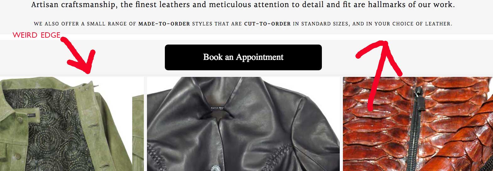493x171 pixels.
Task: Click the red arrow pointing up to white strip
Action: pos(379,75)
